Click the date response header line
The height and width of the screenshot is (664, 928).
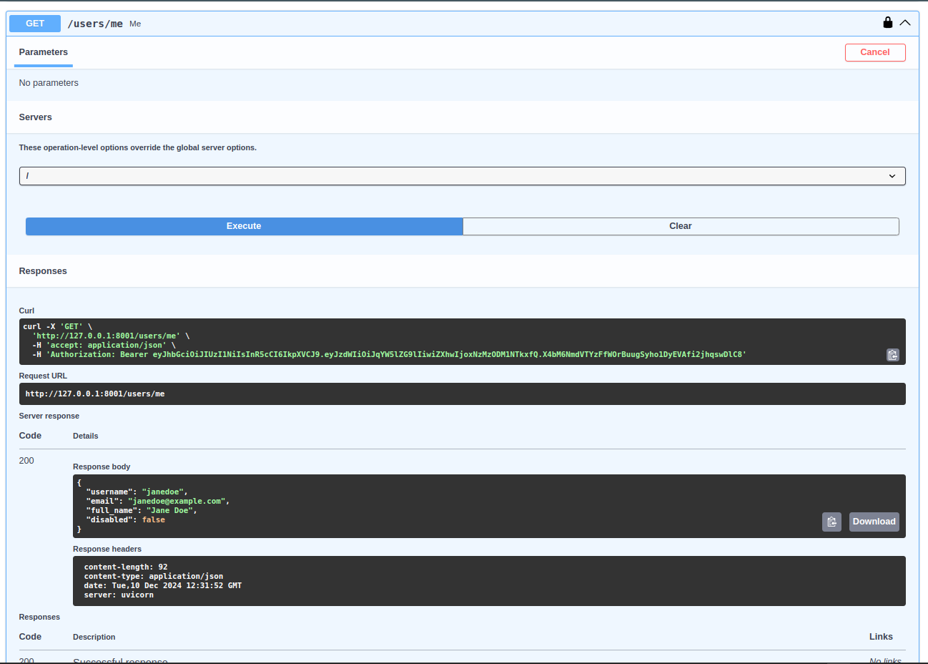tap(163, 585)
